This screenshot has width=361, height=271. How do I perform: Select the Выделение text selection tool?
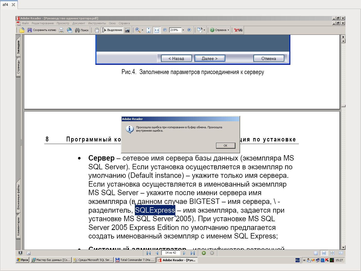(112, 30)
